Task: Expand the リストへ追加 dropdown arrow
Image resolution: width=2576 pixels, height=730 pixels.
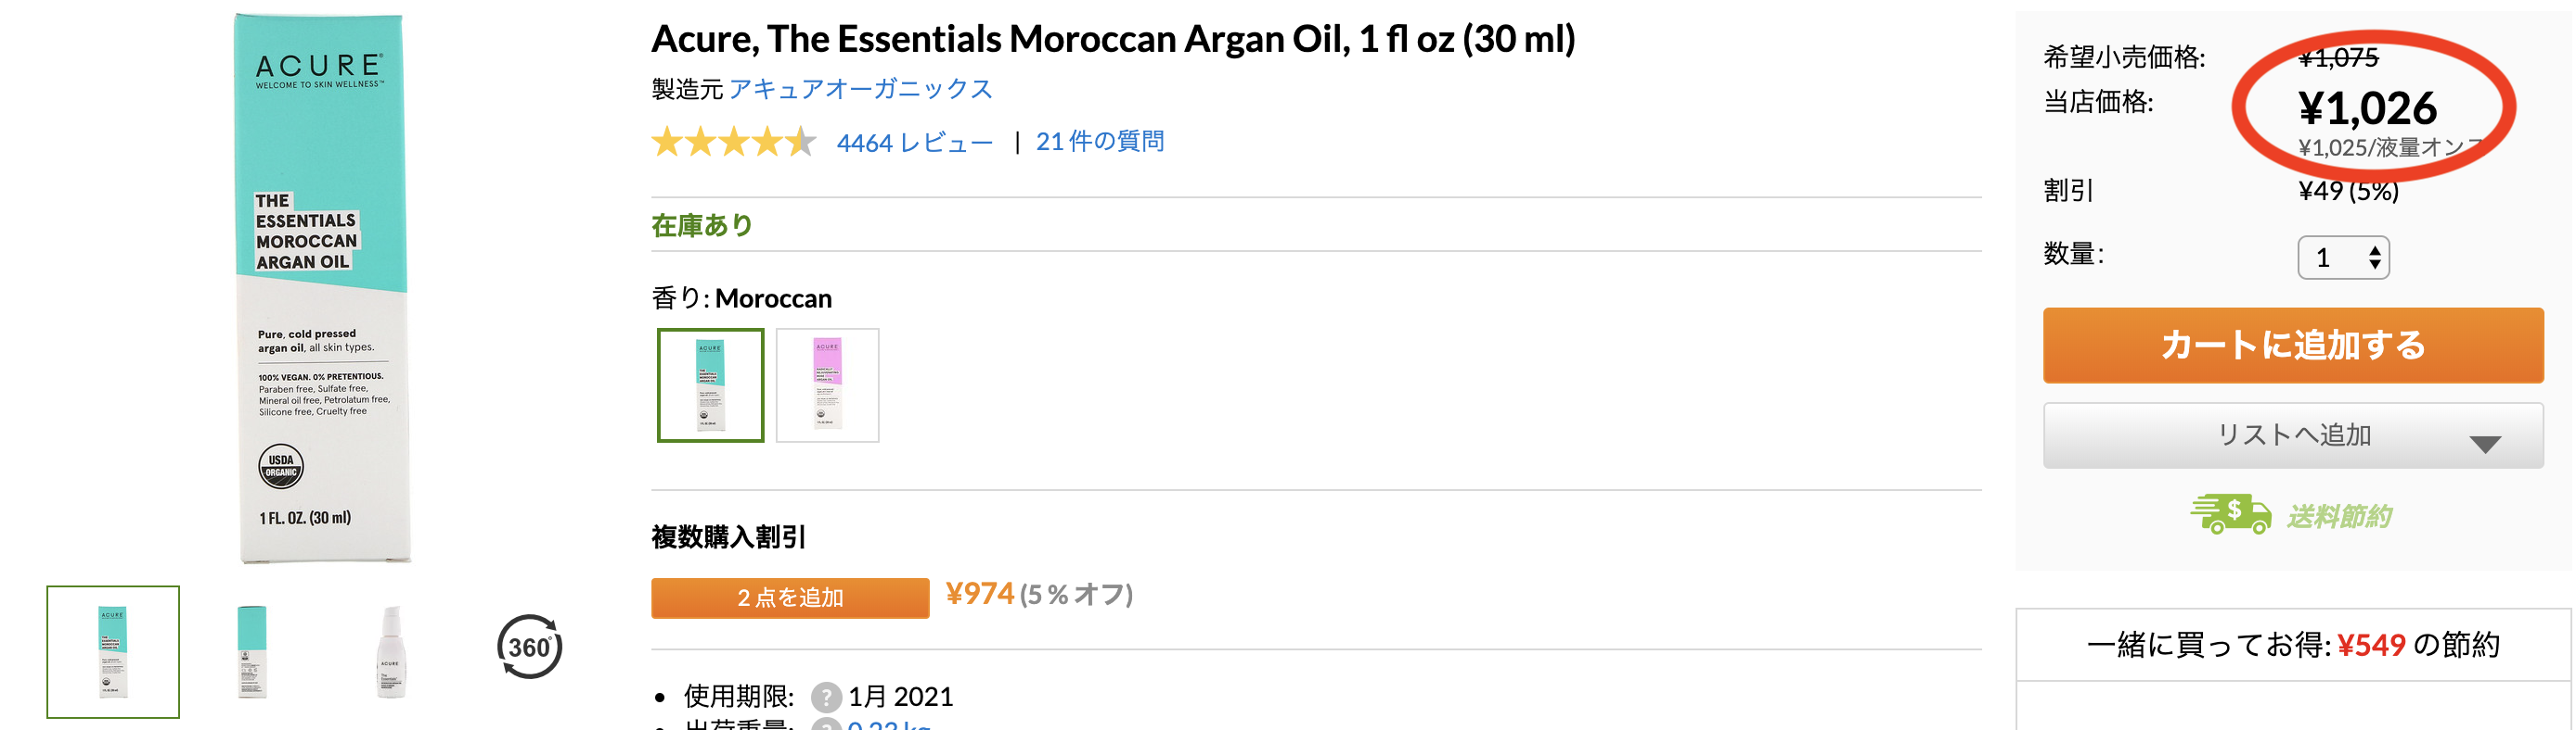Action: (2484, 444)
